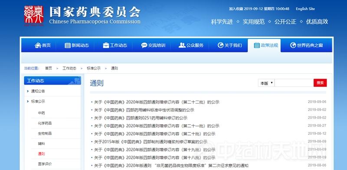Click the globe icon beside 关于我们

(x=220, y=45)
